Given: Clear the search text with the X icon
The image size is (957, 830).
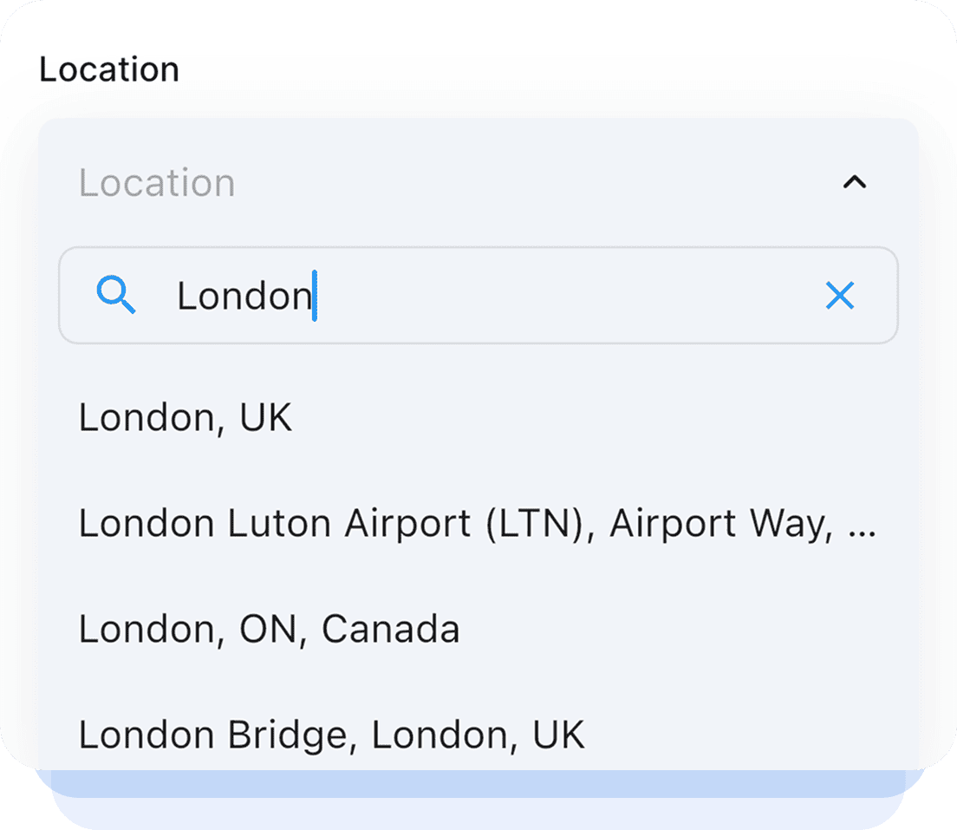Looking at the screenshot, I should point(839,296).
